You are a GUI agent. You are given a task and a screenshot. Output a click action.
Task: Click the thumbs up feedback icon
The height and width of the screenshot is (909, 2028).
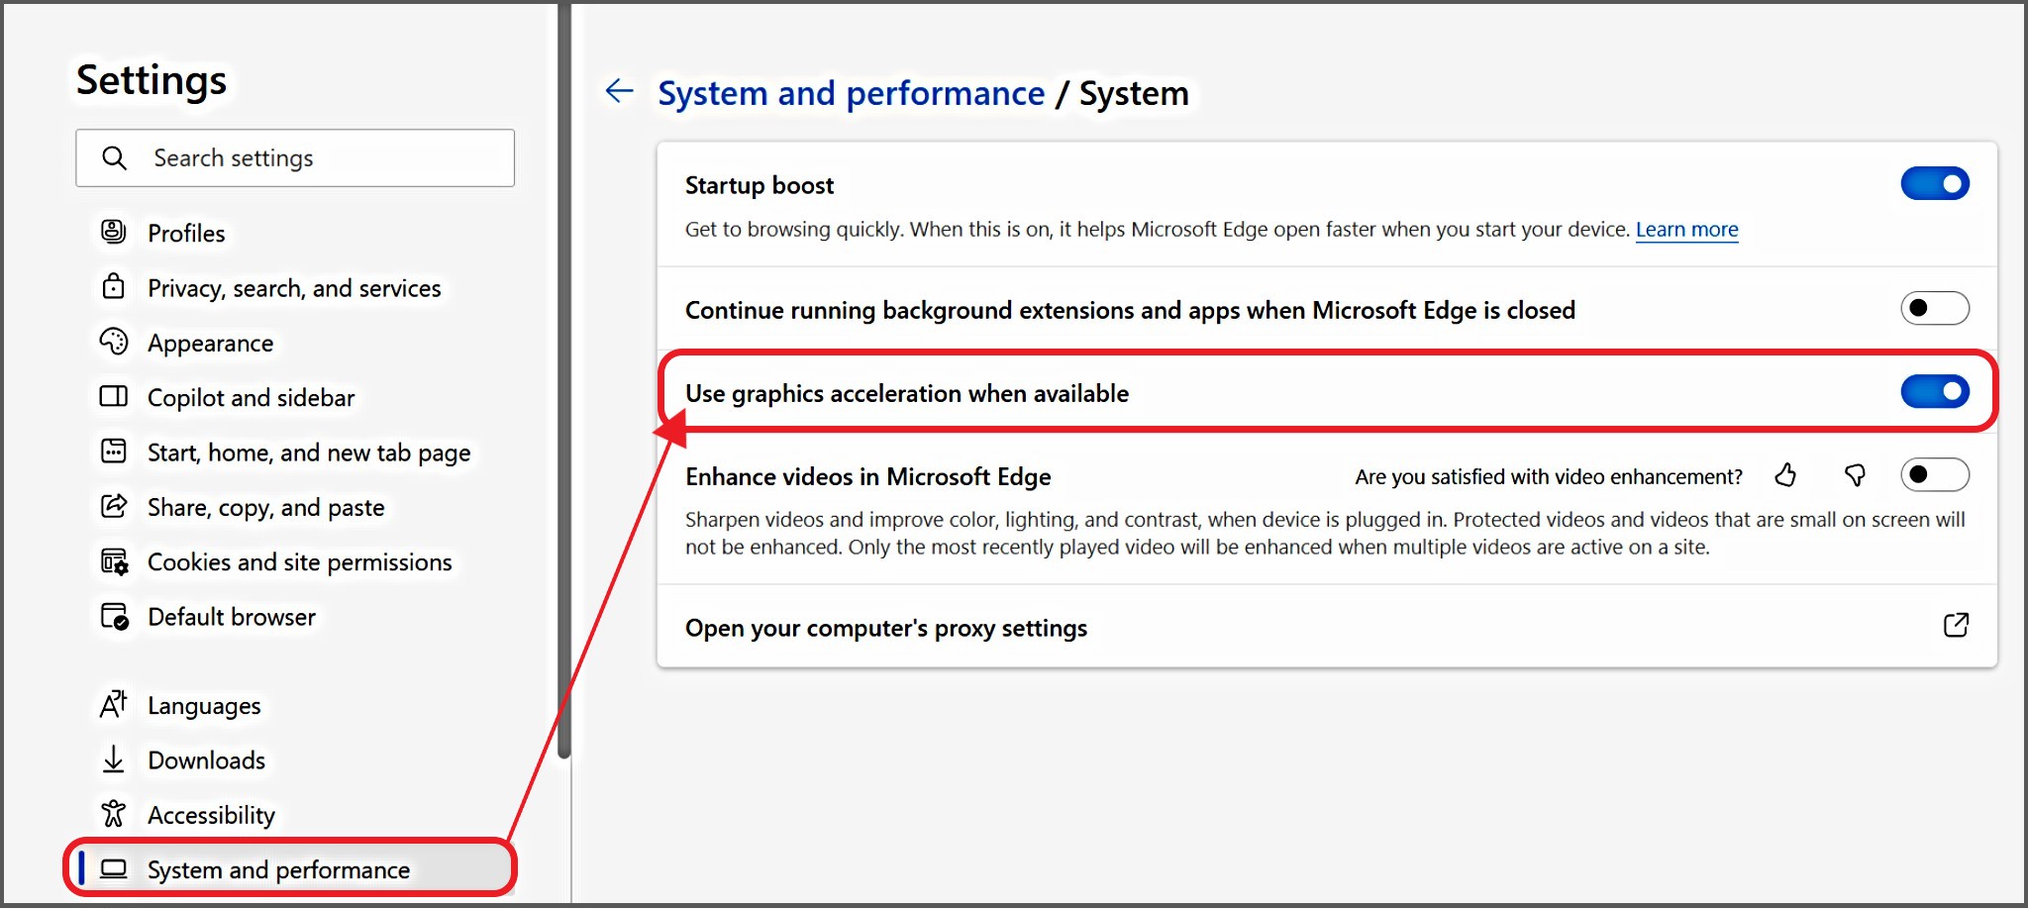pyautogui.click(x=1785, y=476)
